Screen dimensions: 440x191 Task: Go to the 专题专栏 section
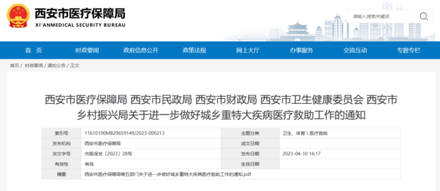coord(409,50)
